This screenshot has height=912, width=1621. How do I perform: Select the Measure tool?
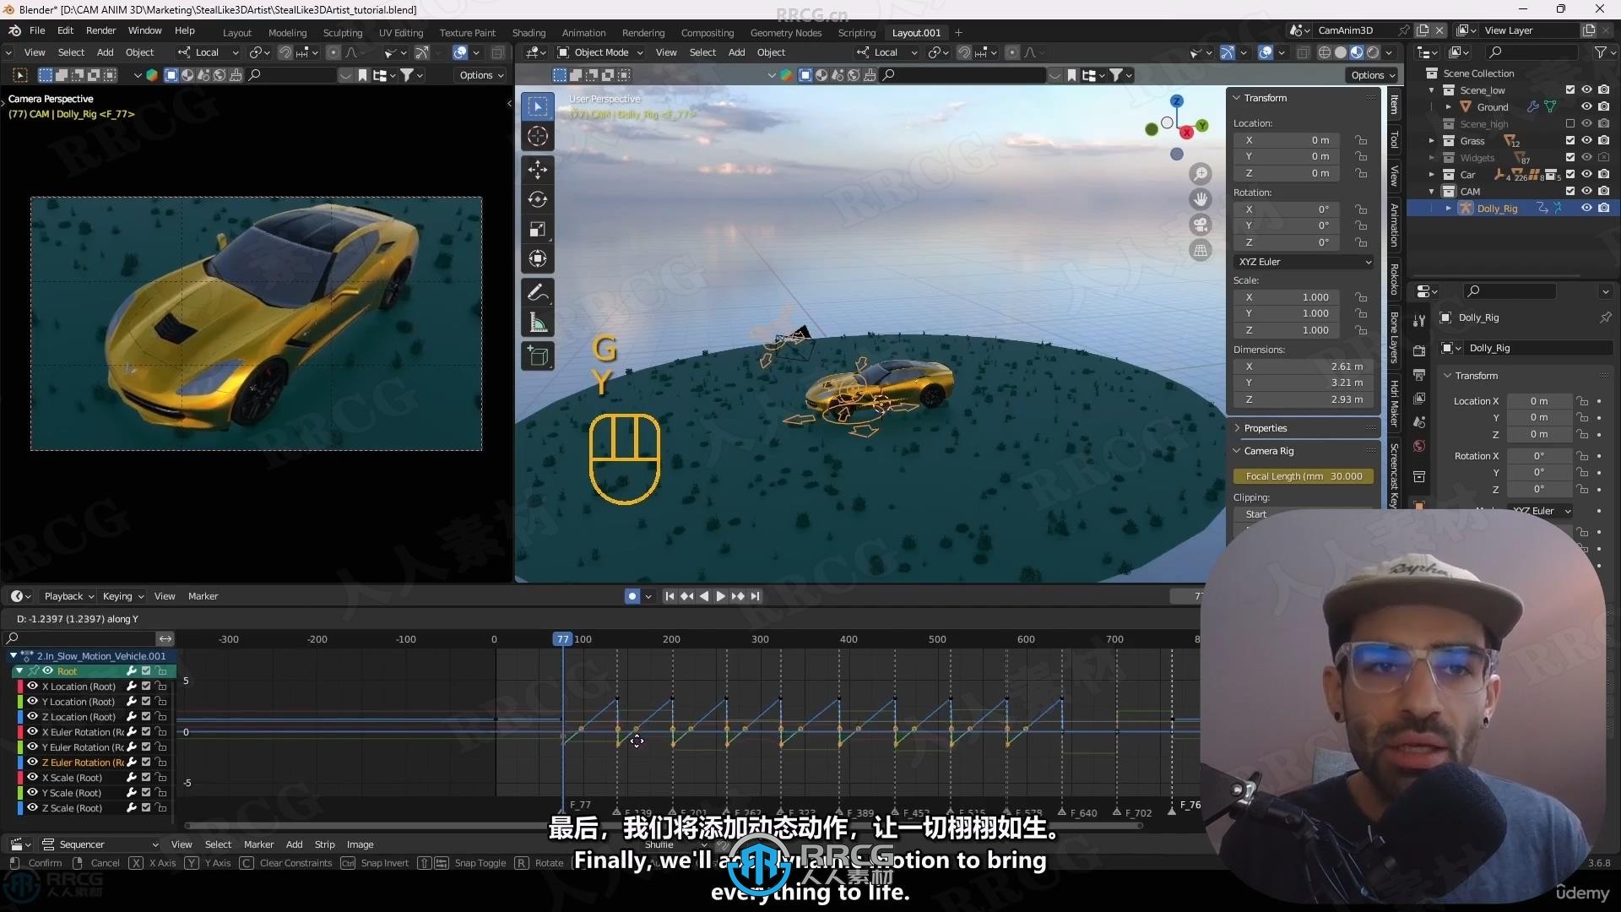coord(538,322)
